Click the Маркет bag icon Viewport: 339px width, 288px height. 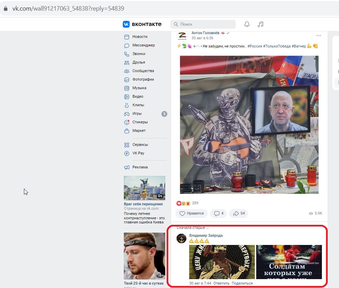(x=127, y=131)
